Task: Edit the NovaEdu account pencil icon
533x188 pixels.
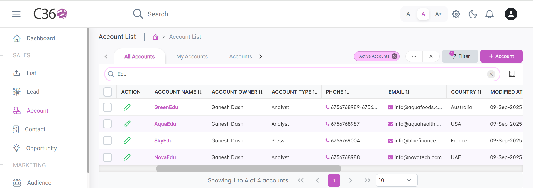Action: click(127, 157)
